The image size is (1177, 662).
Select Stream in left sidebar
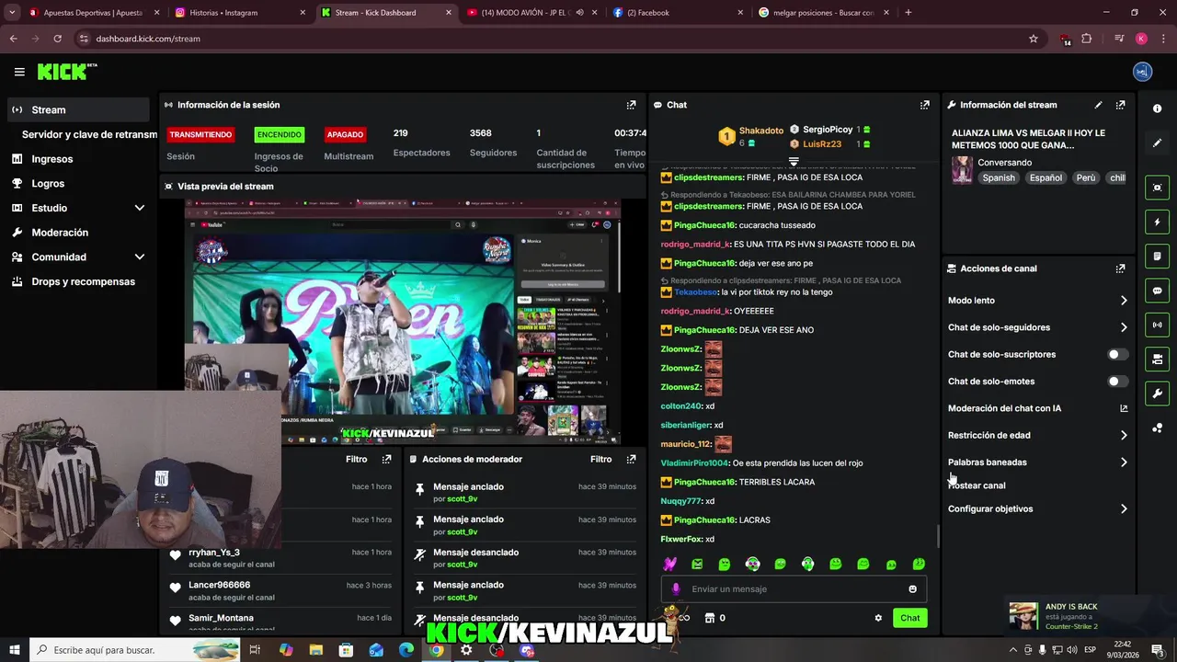(x=78, y=109)
